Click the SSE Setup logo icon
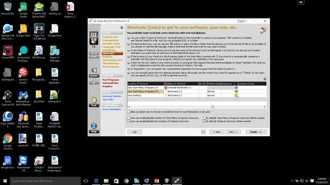The width and height of the screenshot is (330, 185). [94, 38]
